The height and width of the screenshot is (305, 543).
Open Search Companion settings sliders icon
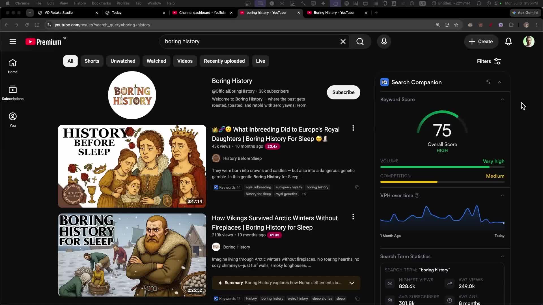pos(488,82)
